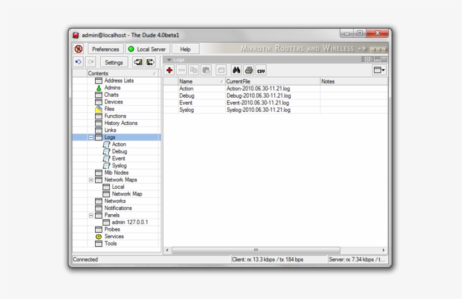Click the Redo arrow icon
This screenshot has height=299, width=462.
(x=91, y=62)
